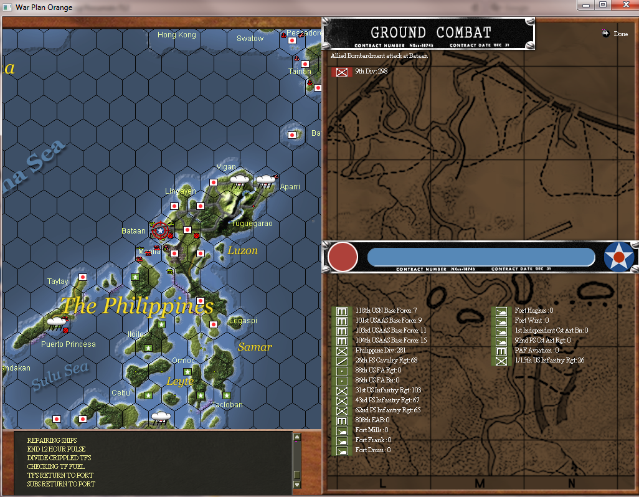Click the 118th USN Base Force icon
The height and width of the screenshot is (497, 639).
[x=341, y=311]
